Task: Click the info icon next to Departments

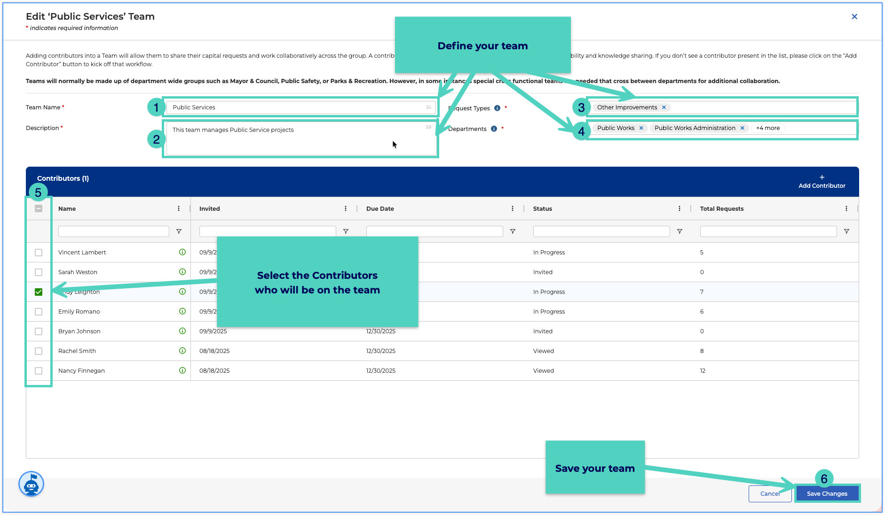Action: [x=494, y=129]
